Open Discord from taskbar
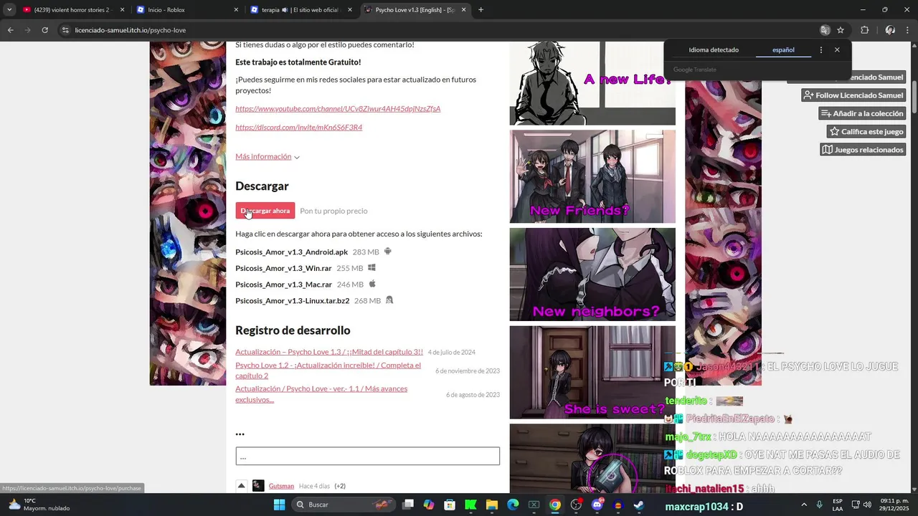The height and width of the screenshot is (516, 918). coord(597,505)
